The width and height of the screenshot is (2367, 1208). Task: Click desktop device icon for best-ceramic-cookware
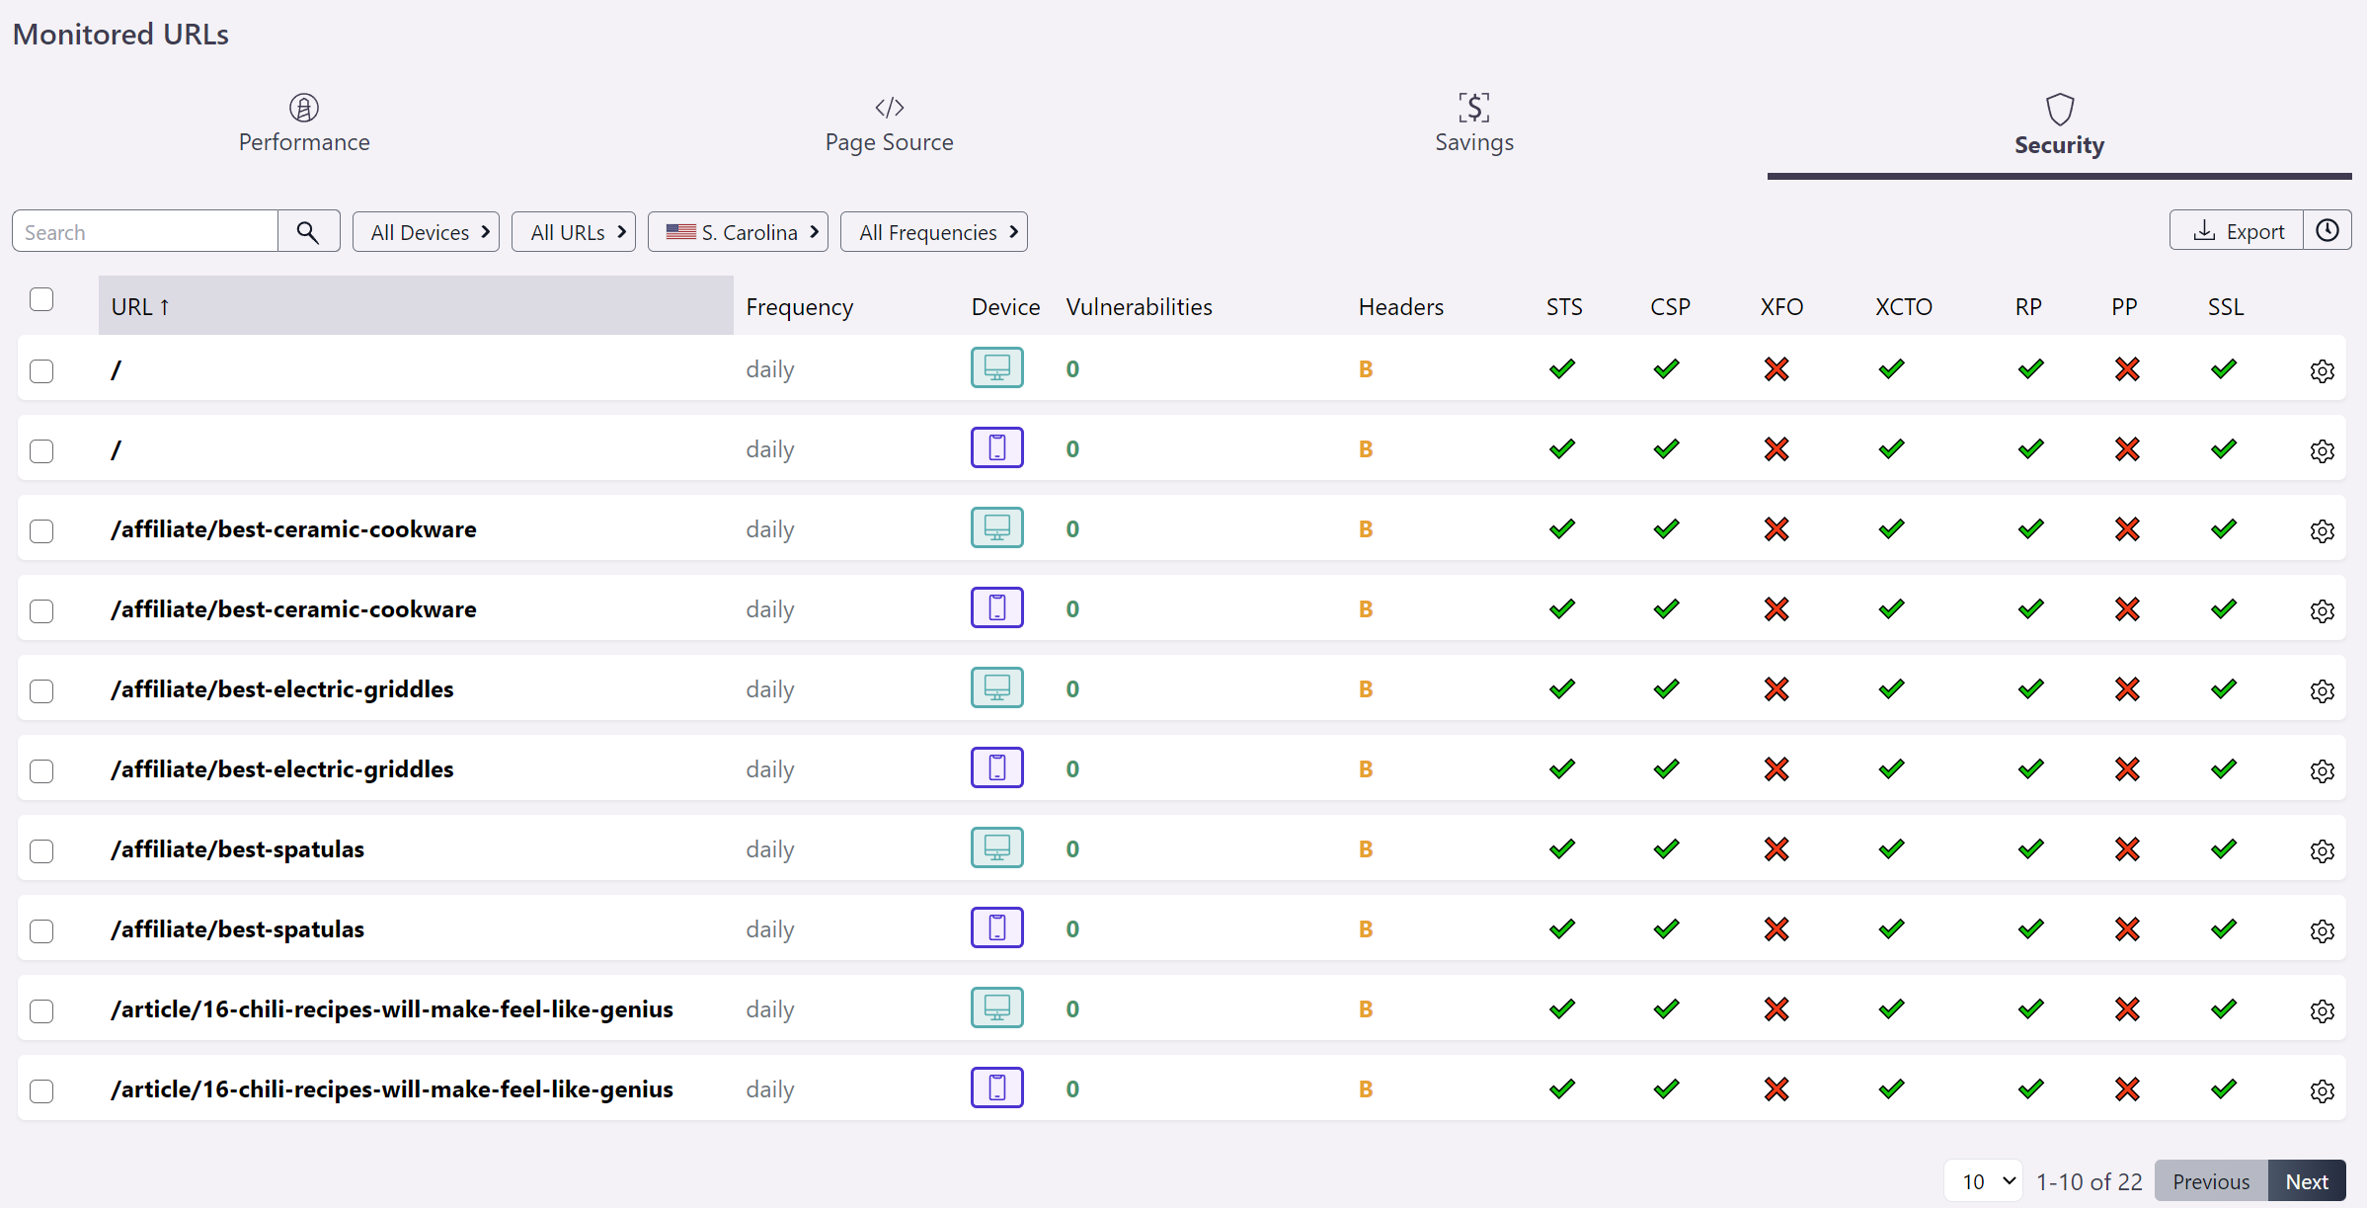pos(996,527)
